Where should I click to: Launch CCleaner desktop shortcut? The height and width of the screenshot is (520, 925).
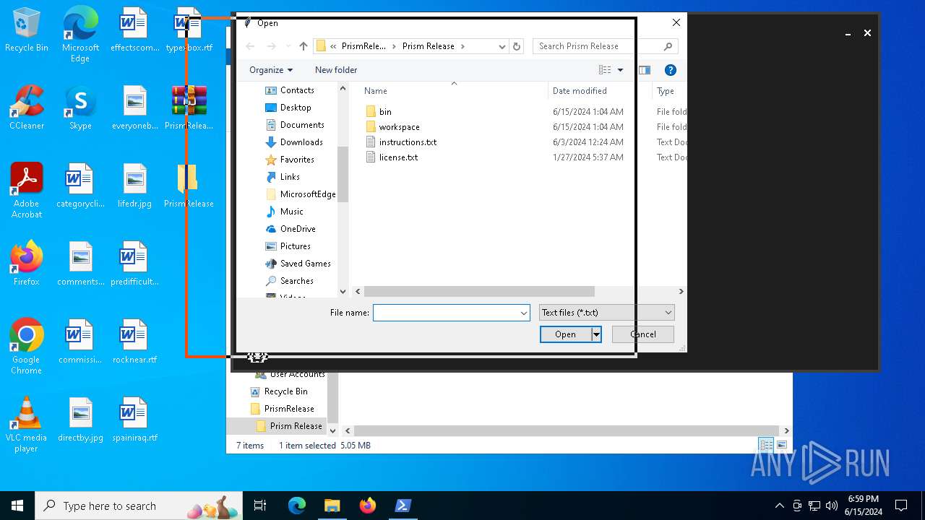[27, 108]
